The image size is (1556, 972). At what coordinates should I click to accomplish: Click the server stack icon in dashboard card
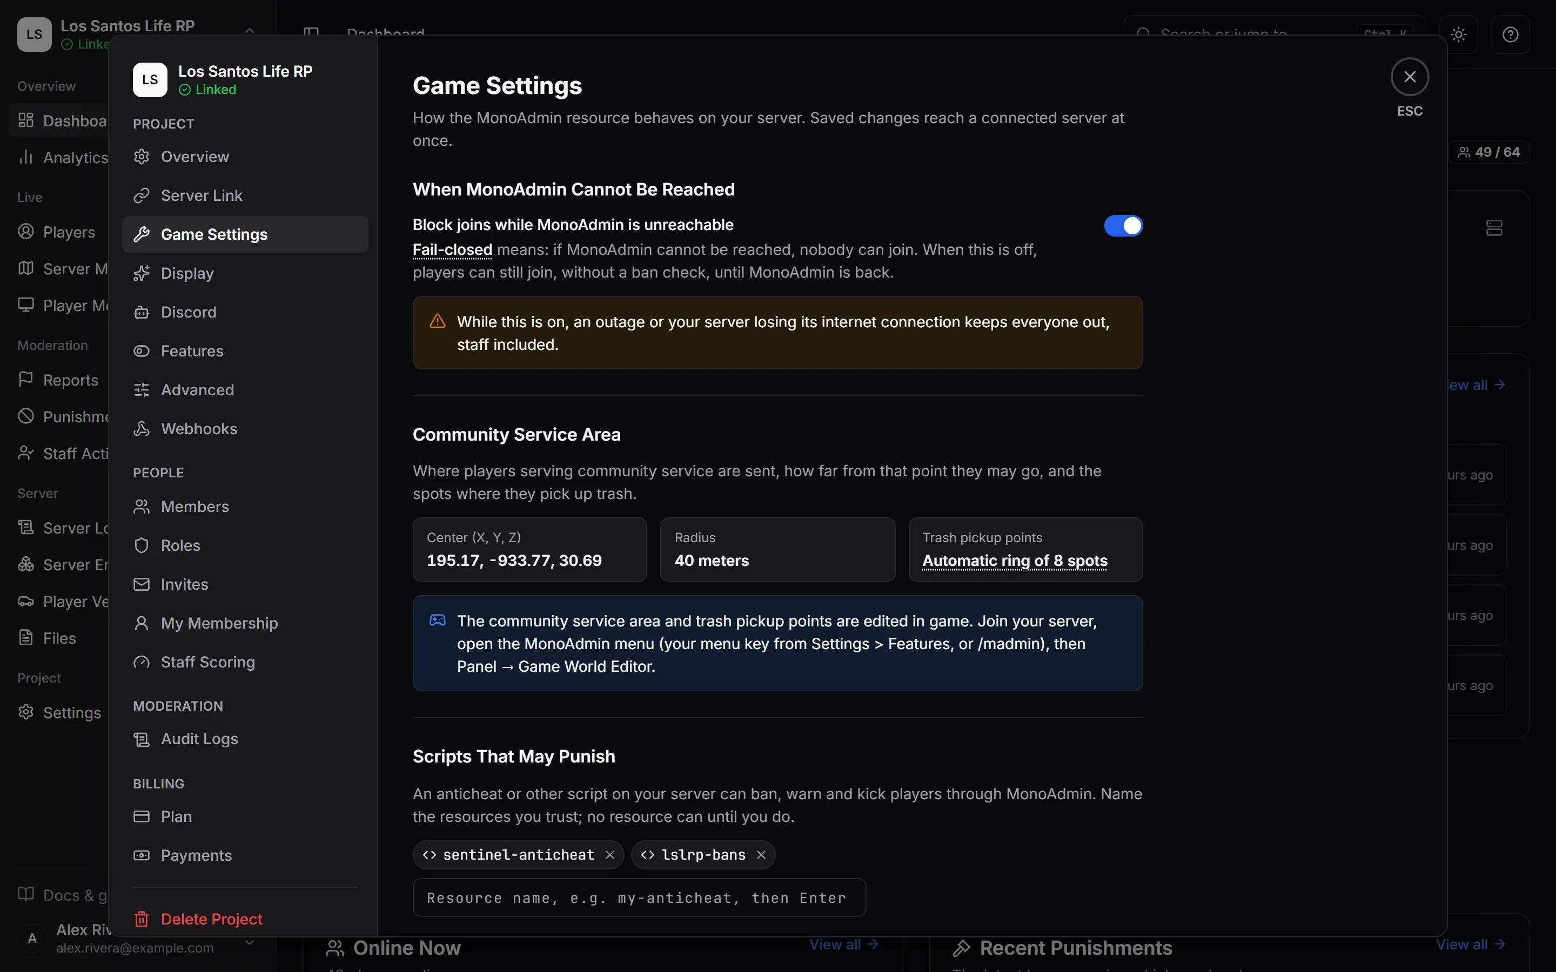(1494, 227)
